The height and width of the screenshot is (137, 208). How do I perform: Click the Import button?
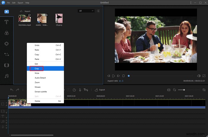(25, 11)
